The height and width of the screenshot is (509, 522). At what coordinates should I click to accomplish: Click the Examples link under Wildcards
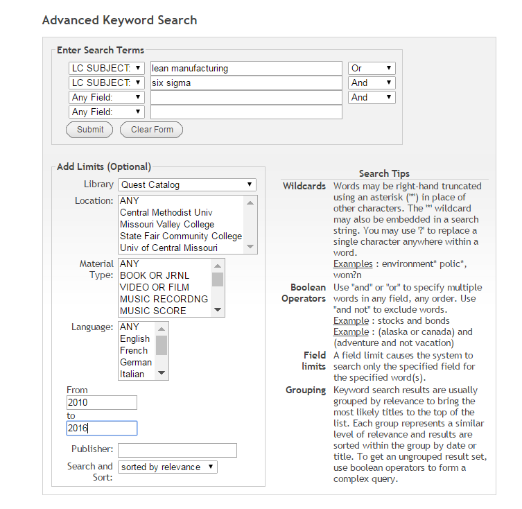tap(353, 264)
